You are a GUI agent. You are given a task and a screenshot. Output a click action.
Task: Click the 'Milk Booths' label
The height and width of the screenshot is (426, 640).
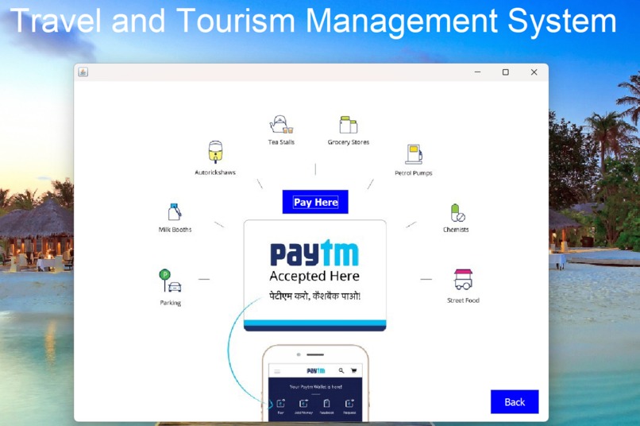175,230
